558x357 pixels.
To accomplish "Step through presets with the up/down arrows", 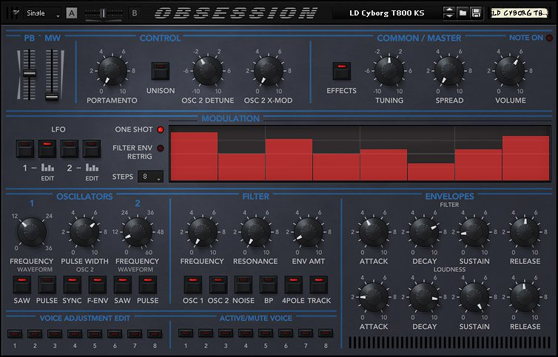I will 449,13.
